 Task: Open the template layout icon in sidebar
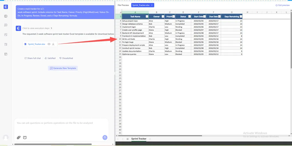coord(6,54)
